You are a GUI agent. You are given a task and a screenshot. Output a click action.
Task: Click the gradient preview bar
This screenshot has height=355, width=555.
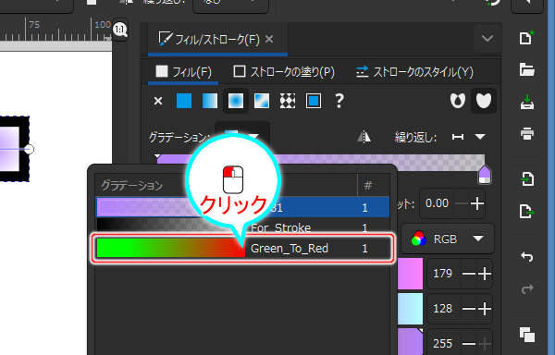(321, 163)
